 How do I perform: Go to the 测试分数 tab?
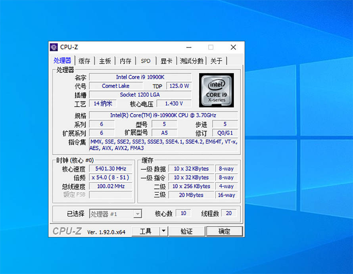coord(191,61)
